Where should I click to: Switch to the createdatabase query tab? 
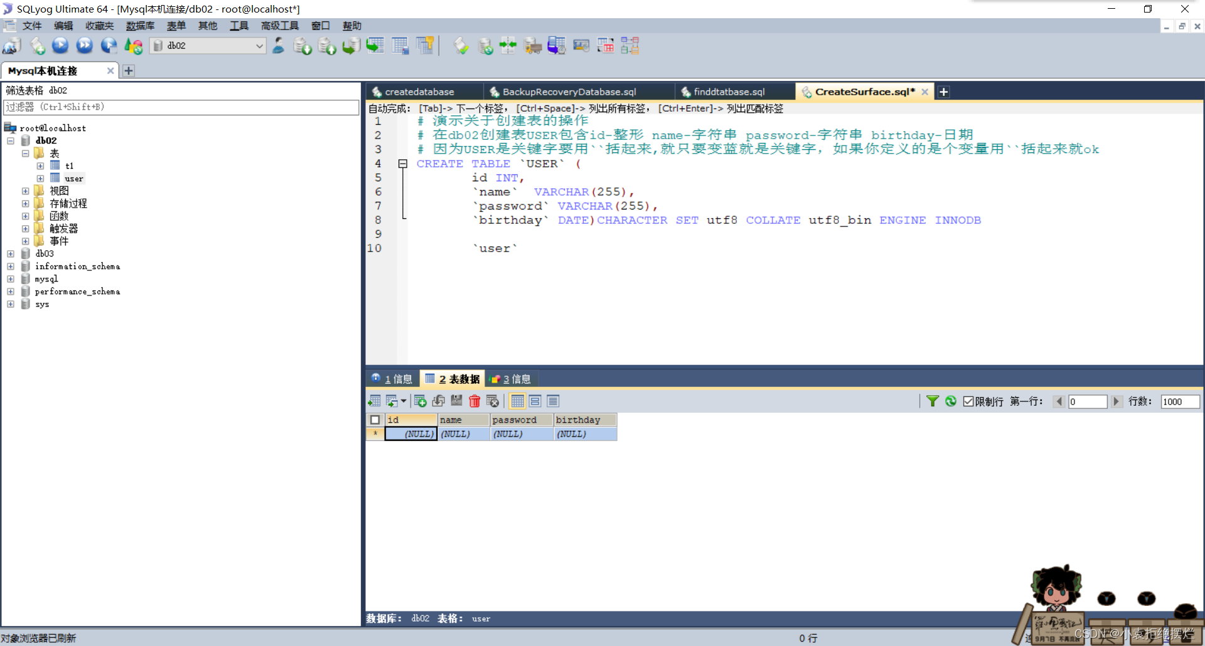point(424,92)
